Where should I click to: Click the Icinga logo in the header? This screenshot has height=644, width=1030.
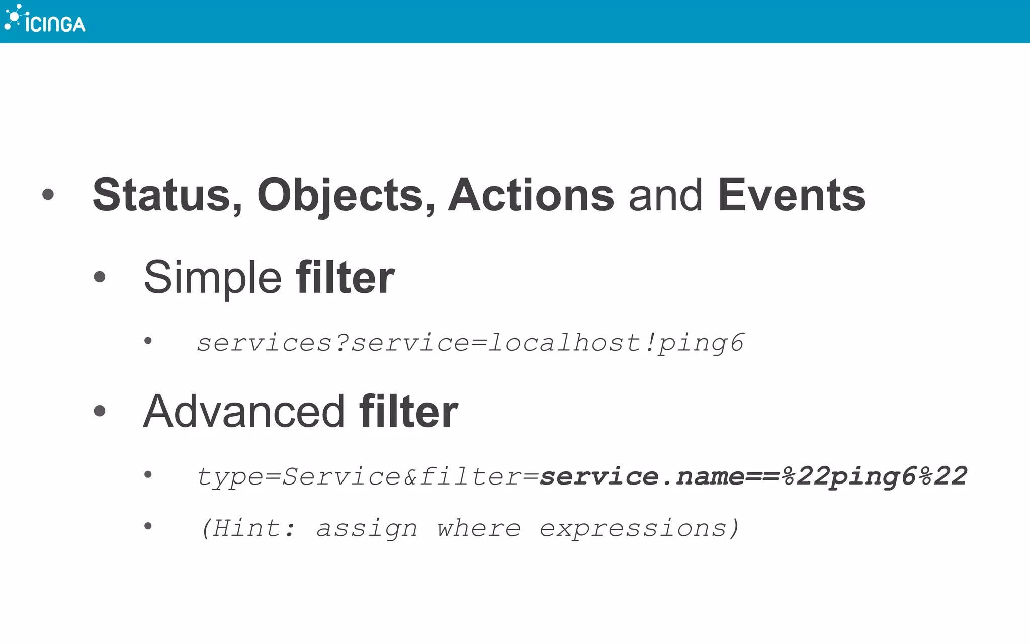tap(45, 19)
